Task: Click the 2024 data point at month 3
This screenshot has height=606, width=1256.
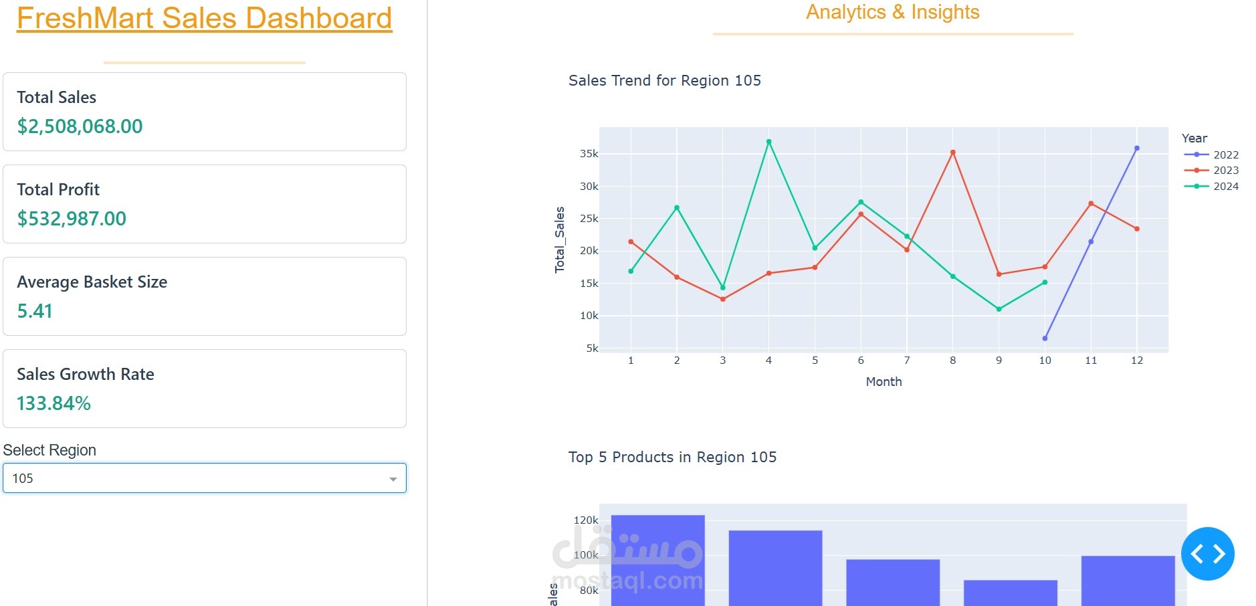Action: (x=723, y=288)
